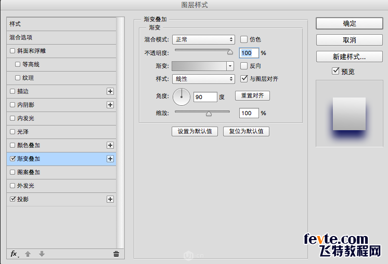Enable the 光泽 checkbox
The height and width of the screenshot is (264, 388).
point(12,132)
